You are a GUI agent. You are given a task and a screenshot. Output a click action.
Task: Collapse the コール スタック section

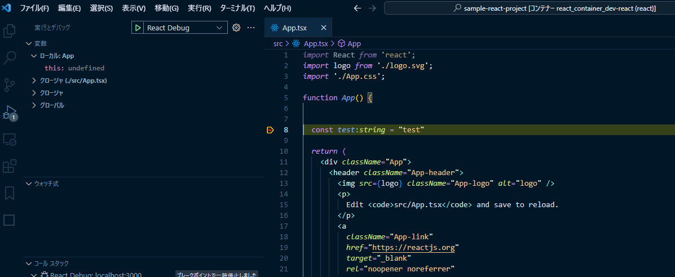[29, 263]
